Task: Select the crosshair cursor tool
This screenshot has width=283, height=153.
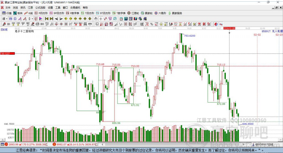Action: pos(101,19)
